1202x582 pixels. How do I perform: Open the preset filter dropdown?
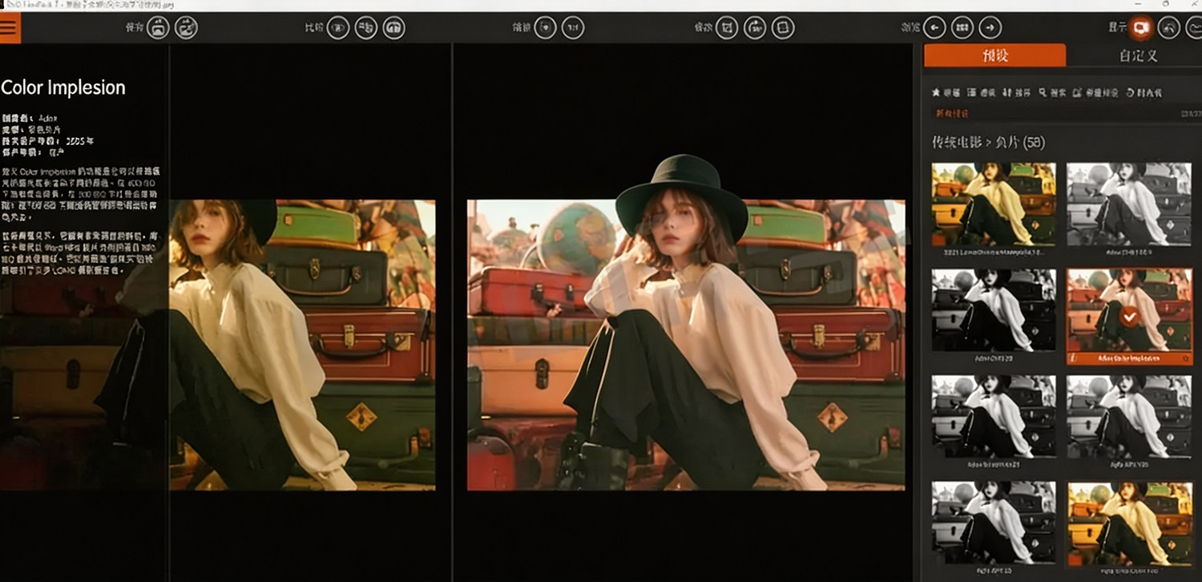coord(981,93)
